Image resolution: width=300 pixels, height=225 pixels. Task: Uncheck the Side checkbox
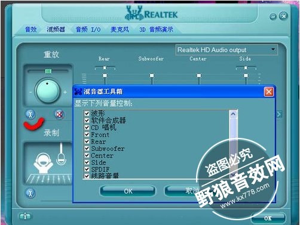(x=87, y=162)
